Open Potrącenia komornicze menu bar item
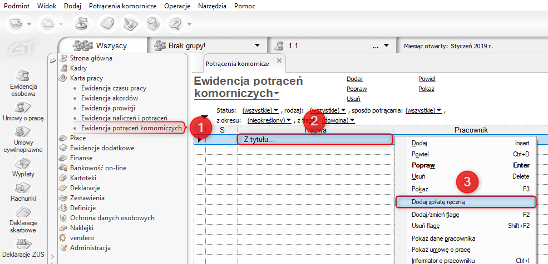Image resolution: width=548 pixels, height=264 pixels. 122,6
